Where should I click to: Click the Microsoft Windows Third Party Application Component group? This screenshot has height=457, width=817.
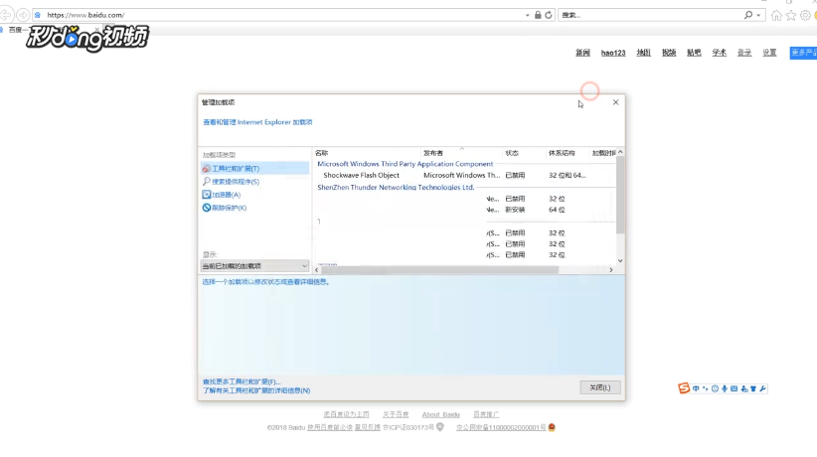(x=405, y=164)
